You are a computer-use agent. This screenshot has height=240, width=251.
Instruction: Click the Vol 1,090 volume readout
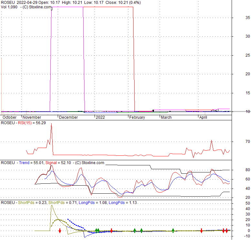9,7
